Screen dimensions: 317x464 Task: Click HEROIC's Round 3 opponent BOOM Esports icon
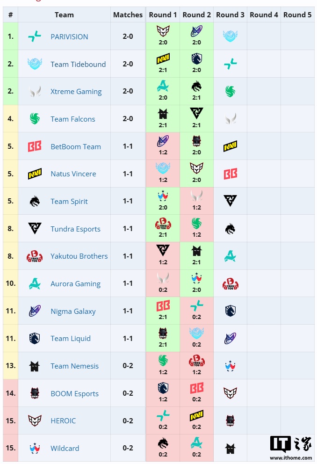[x=230, y=420]
